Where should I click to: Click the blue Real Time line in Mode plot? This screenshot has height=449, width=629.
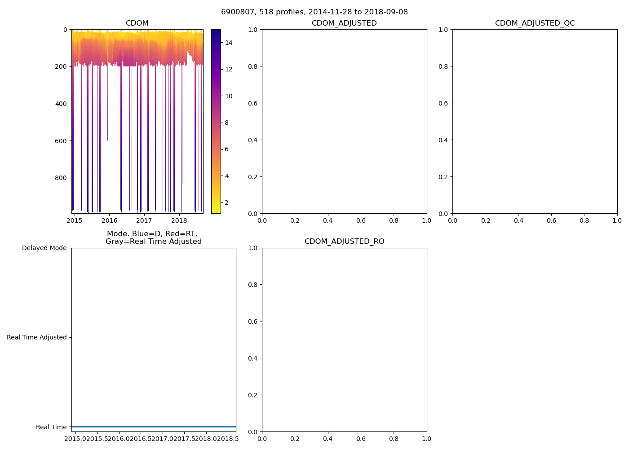click(x=154, y=427)
